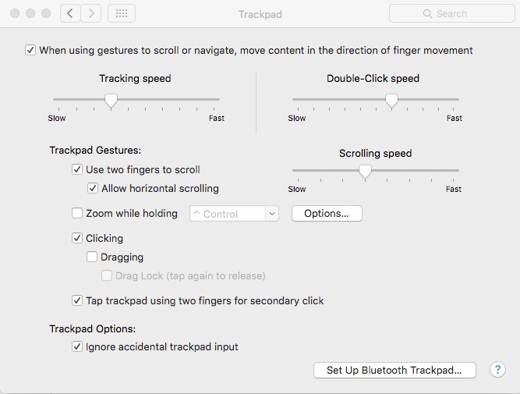The height and width of the screenshot is (394, 520).
Task: Toggle two-finger secondary click checkbox
Action: coord(77,300)
